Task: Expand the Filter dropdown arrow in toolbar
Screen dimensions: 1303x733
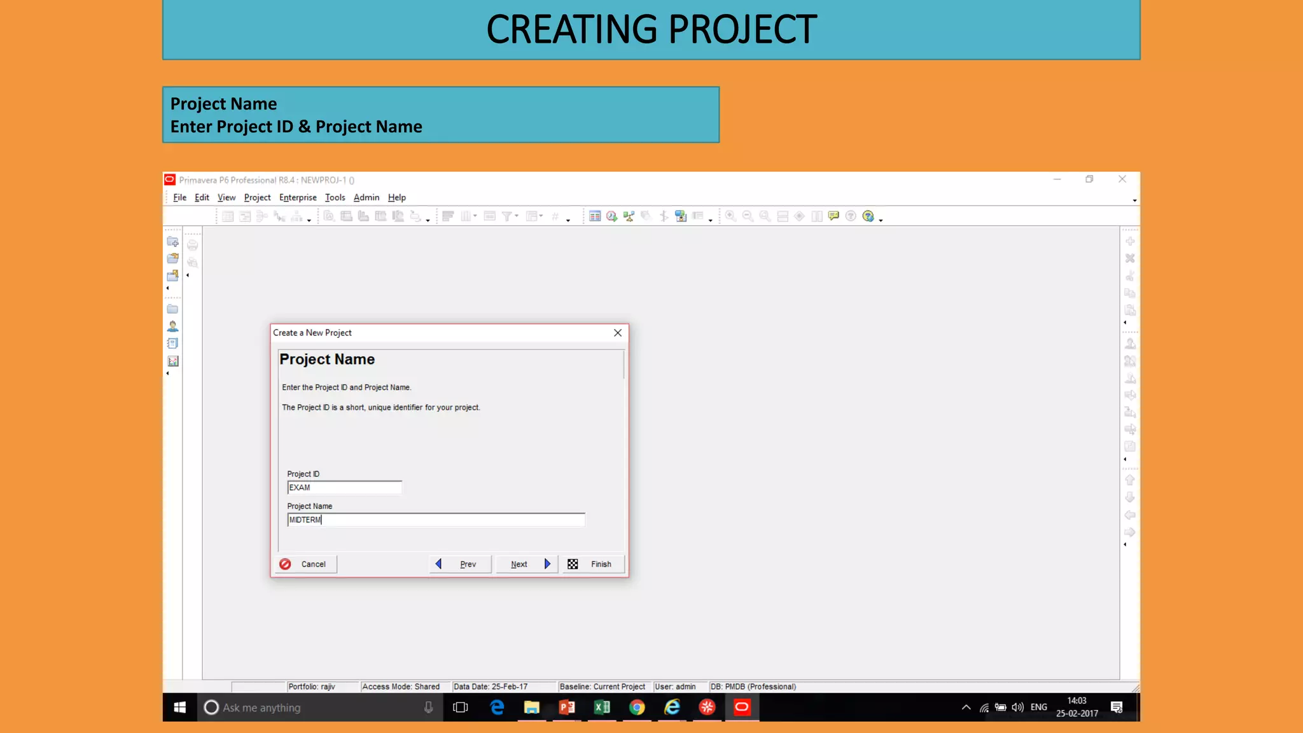Action: coord(517,216)
